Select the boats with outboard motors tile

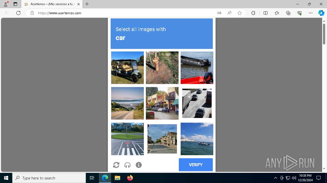coord(197,68)
